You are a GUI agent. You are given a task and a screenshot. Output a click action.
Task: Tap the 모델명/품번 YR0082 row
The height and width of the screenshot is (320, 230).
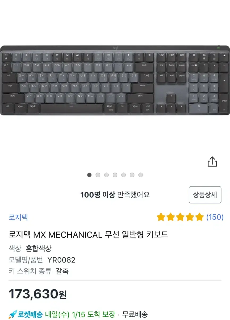[x=42, y=260]
